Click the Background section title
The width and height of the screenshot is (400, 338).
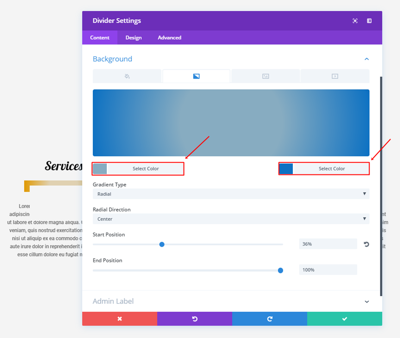click(113, 59)
